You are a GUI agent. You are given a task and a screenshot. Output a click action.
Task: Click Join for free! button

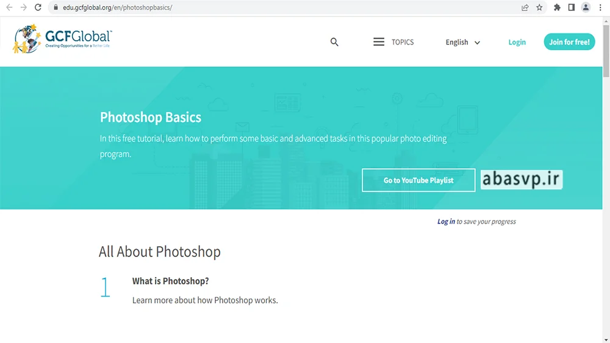(x=569, y=42)
